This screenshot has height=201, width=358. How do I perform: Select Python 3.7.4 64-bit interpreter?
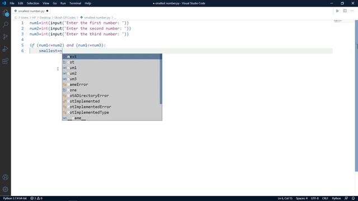point(15,198)
